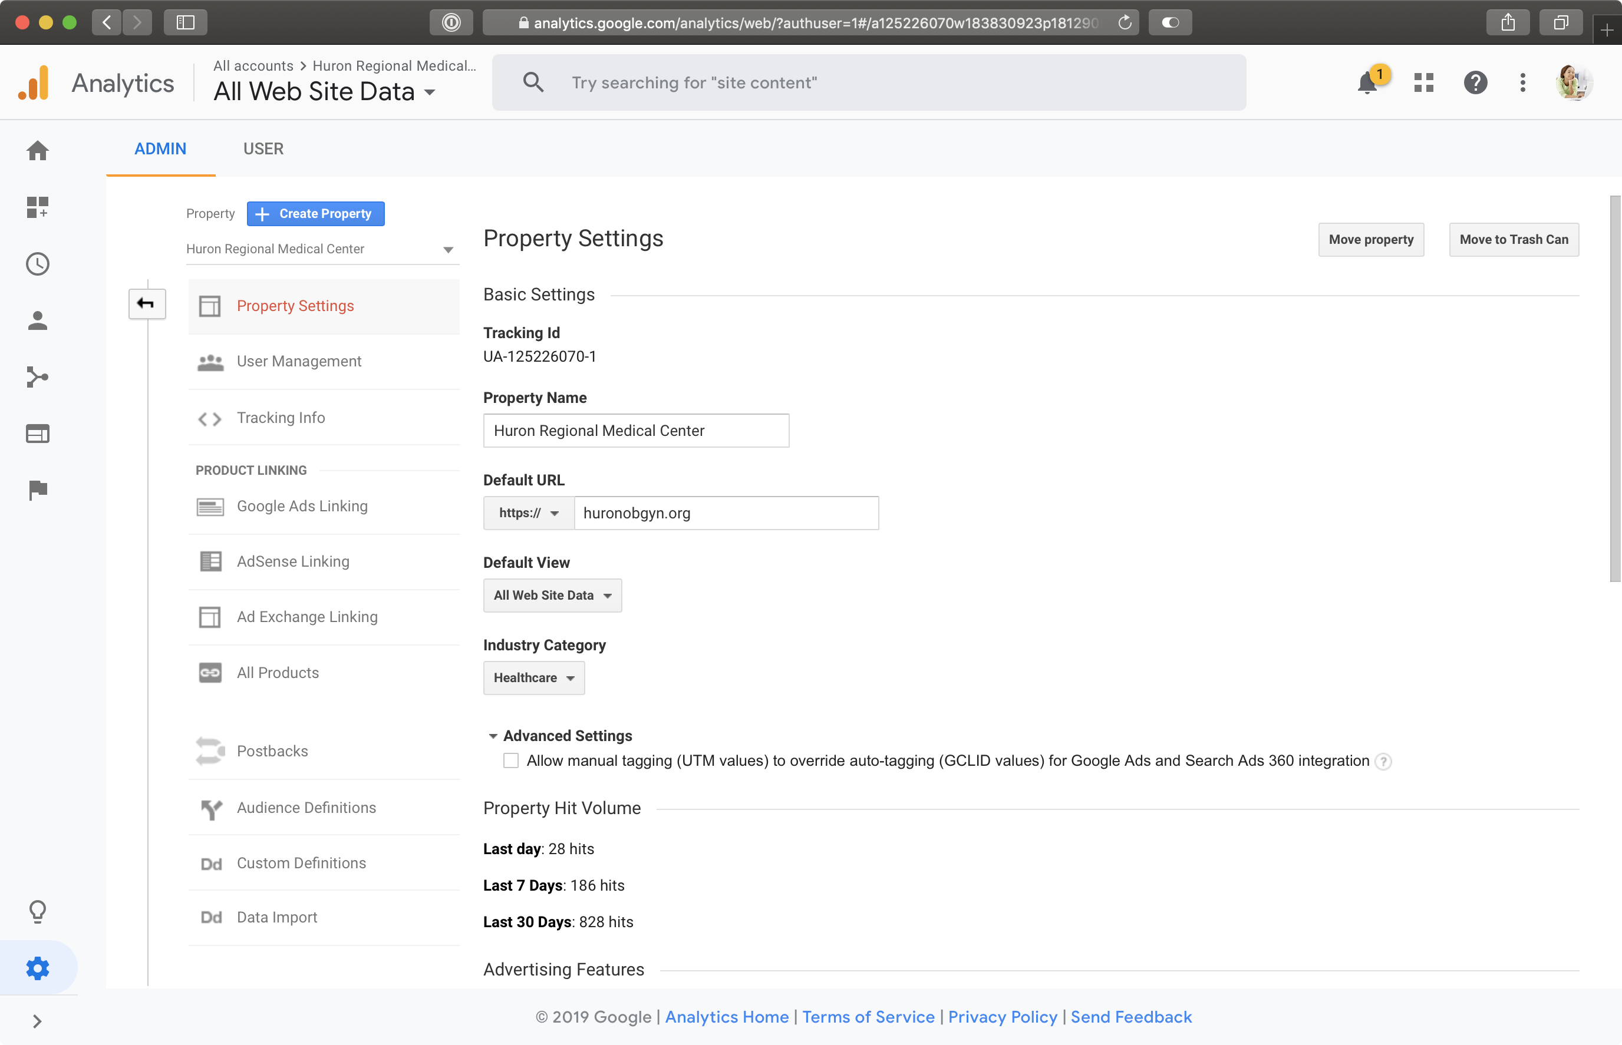
Task: Open the All Web Site Data view selector
Action: [x=325, y=92]
